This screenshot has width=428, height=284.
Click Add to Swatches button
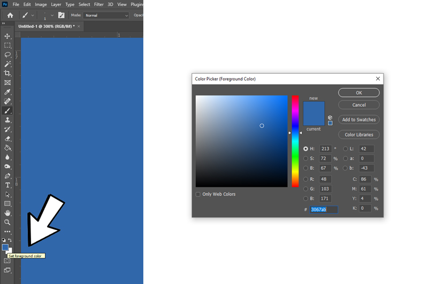(358, 120)
